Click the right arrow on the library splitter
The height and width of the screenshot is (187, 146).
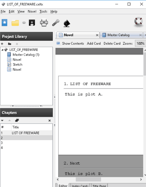[41, 106]
